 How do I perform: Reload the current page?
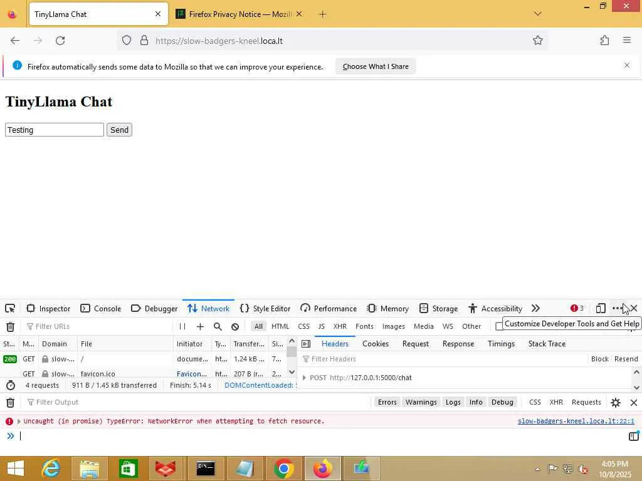coord(60,41)
